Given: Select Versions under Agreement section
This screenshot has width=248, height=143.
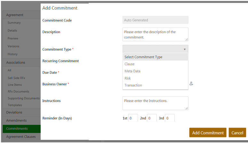Looking at the screenshot, I should (x=13, y=46).
